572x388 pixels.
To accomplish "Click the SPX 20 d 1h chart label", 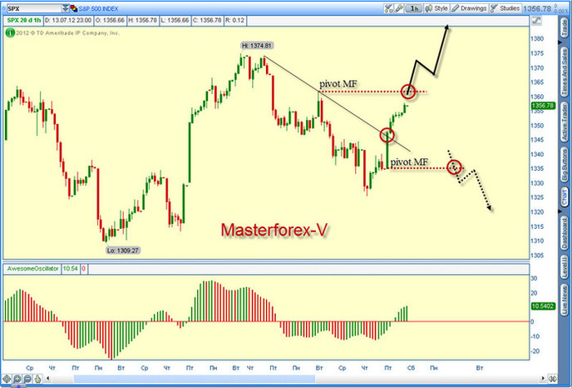I will tap(24, 21).
